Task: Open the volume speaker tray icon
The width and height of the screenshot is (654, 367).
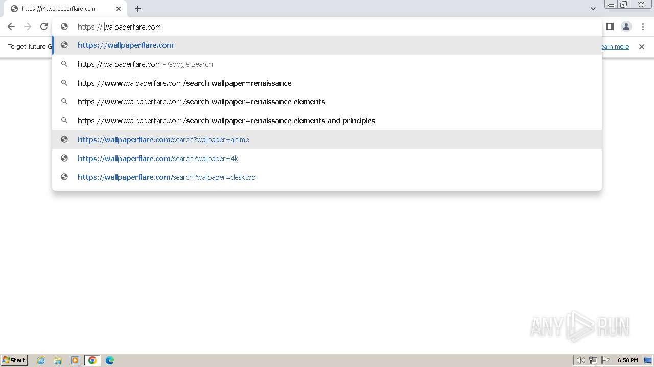Action: (580, 360)
